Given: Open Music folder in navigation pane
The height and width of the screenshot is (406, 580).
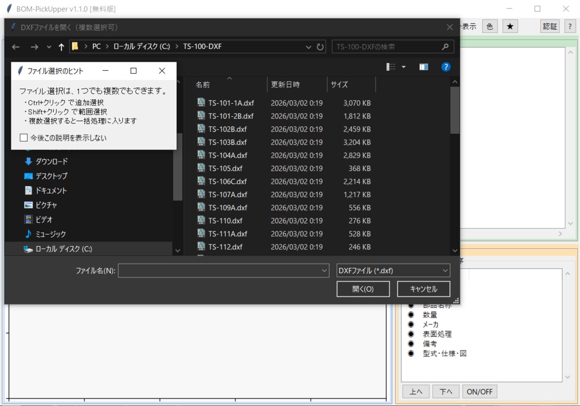Looking at the screenshot, I should tap(45, 234).
